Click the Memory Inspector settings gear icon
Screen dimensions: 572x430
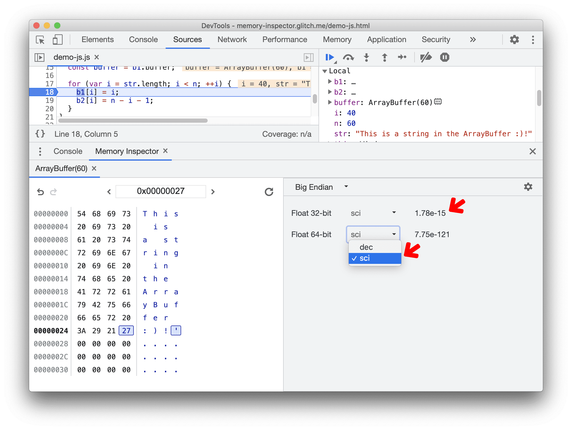pyautogui.click(x=528, y=187)
